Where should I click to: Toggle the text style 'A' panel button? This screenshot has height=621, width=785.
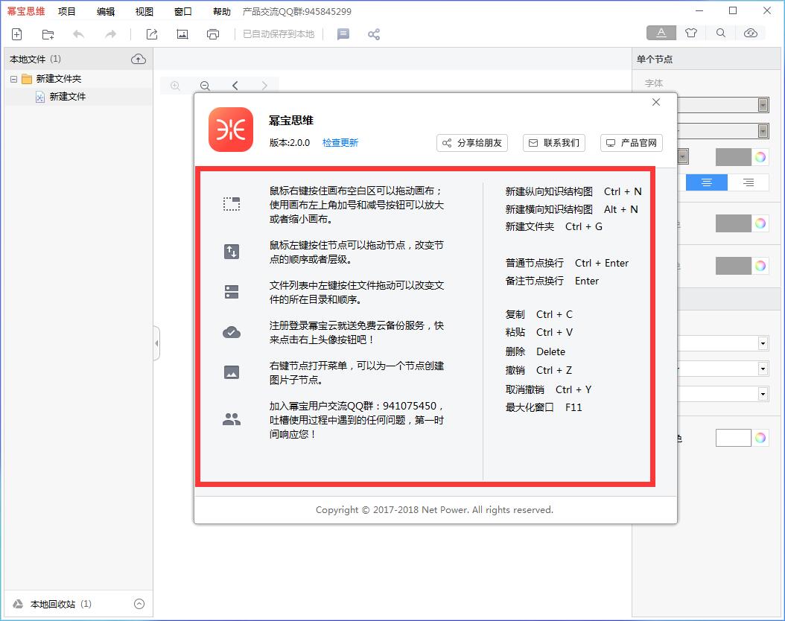(x=661, y=33)
